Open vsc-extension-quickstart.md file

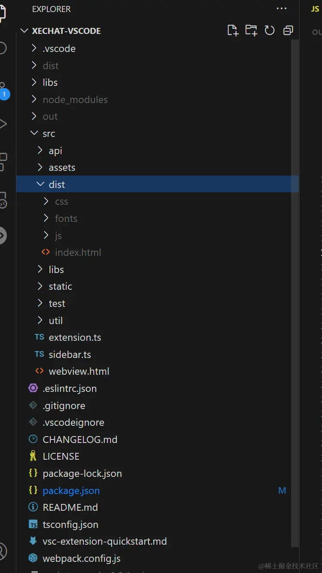coord(104,542)
